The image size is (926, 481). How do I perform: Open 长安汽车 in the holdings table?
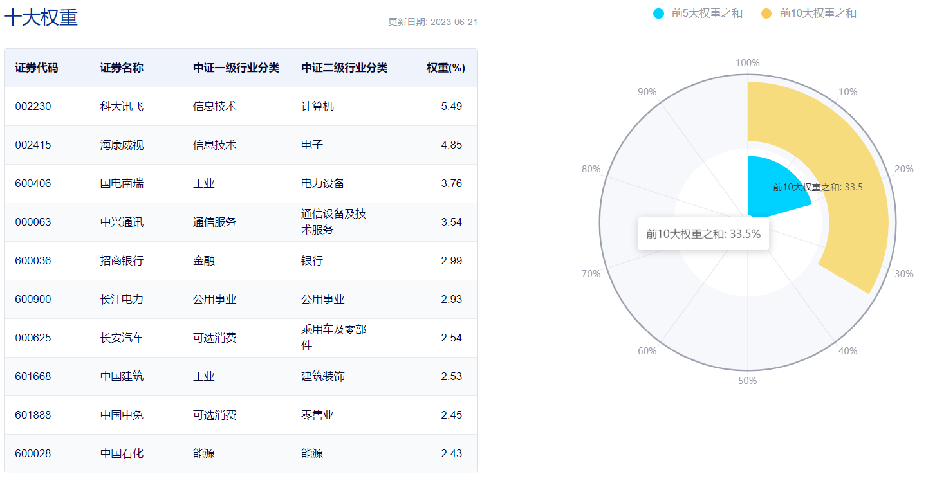[122, 338]
